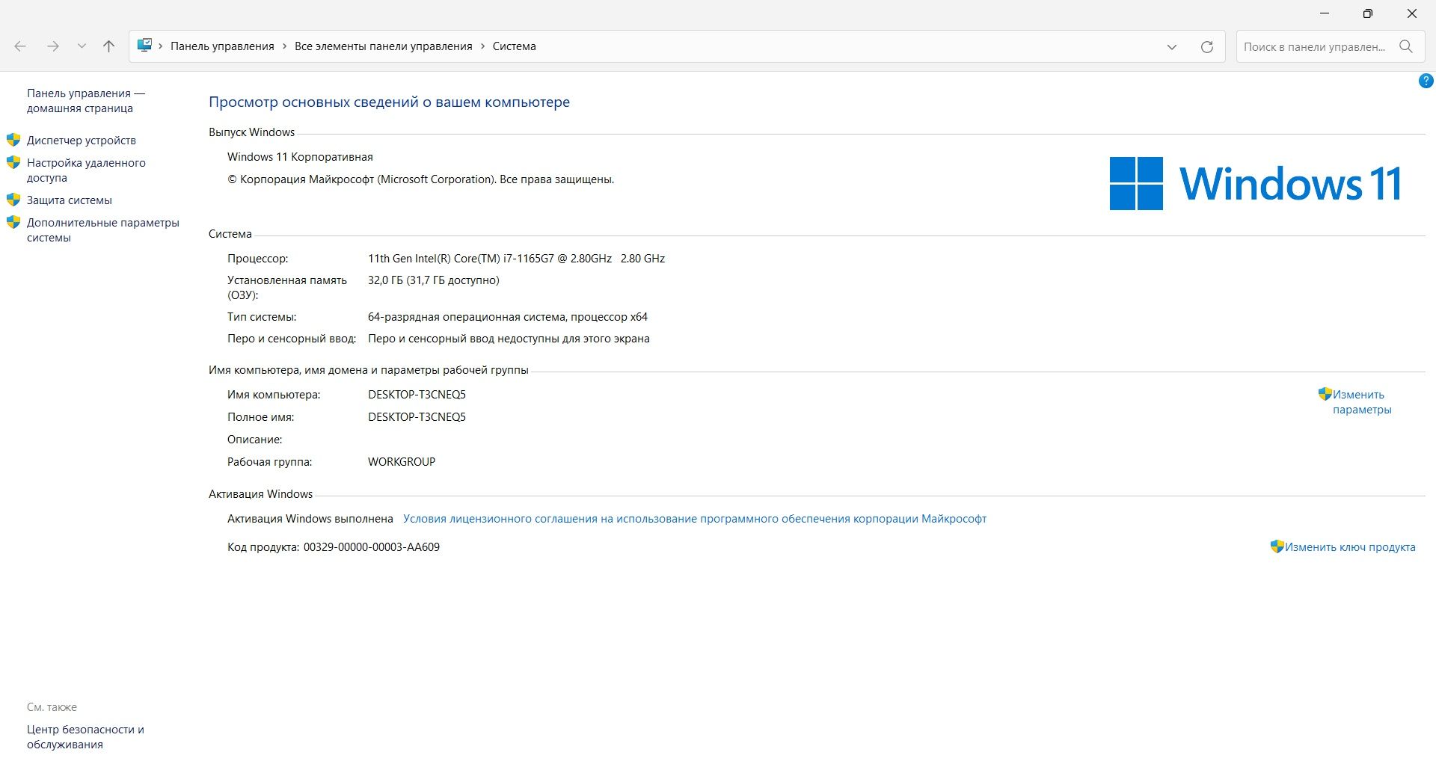The image size is (1436, 770).
Task: Open Все элементы панели управления breadcrumb
Action: point(383,46)
